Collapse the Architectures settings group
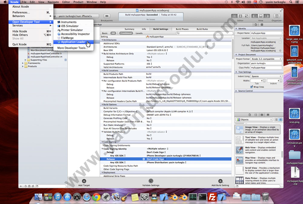 [x=102, y=40]
